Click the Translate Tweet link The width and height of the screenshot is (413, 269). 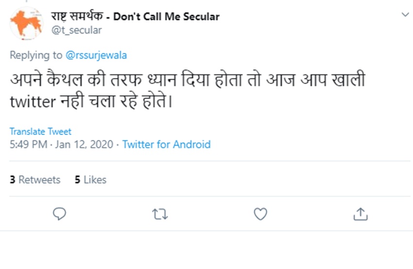coord(40,132)
